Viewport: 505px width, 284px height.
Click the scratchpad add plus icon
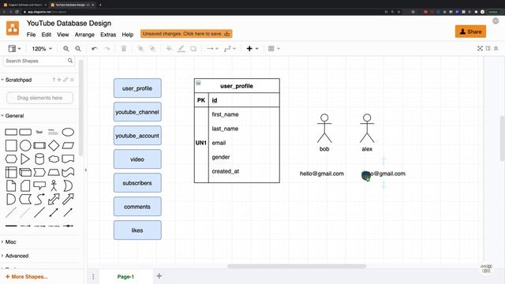pos(59,80)
